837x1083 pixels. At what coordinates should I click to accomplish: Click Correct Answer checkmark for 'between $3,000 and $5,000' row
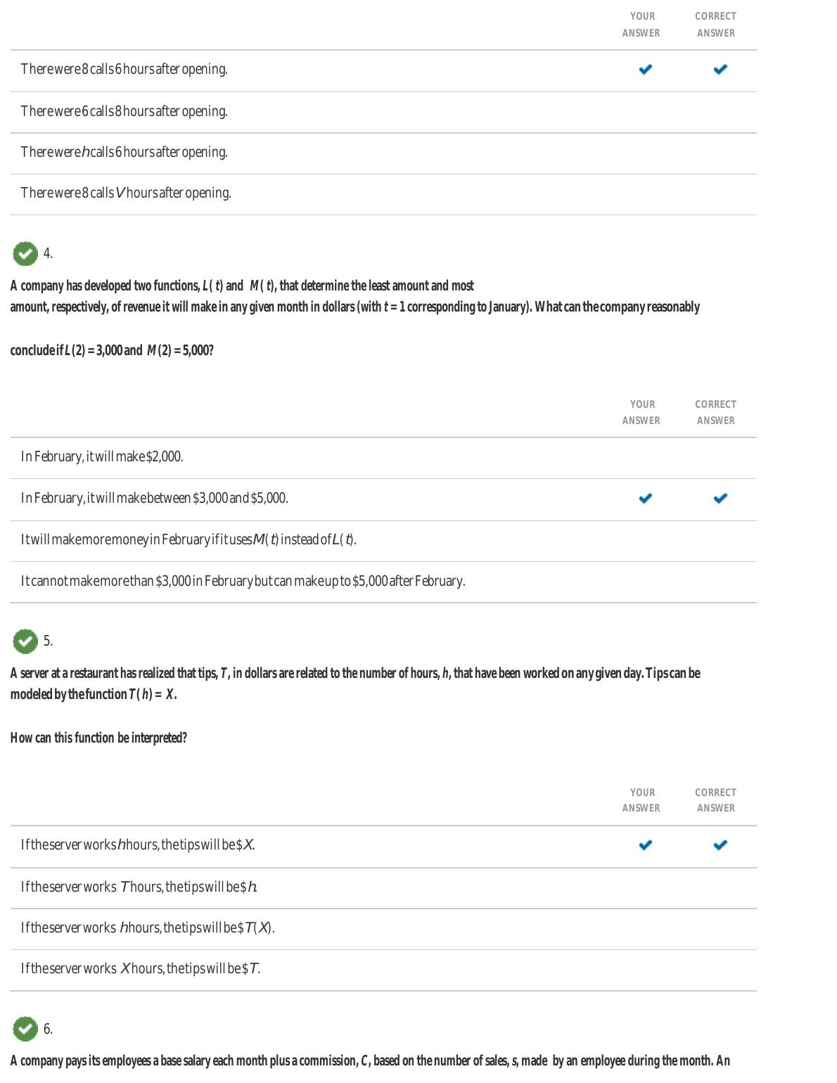(x=720, y=499)
